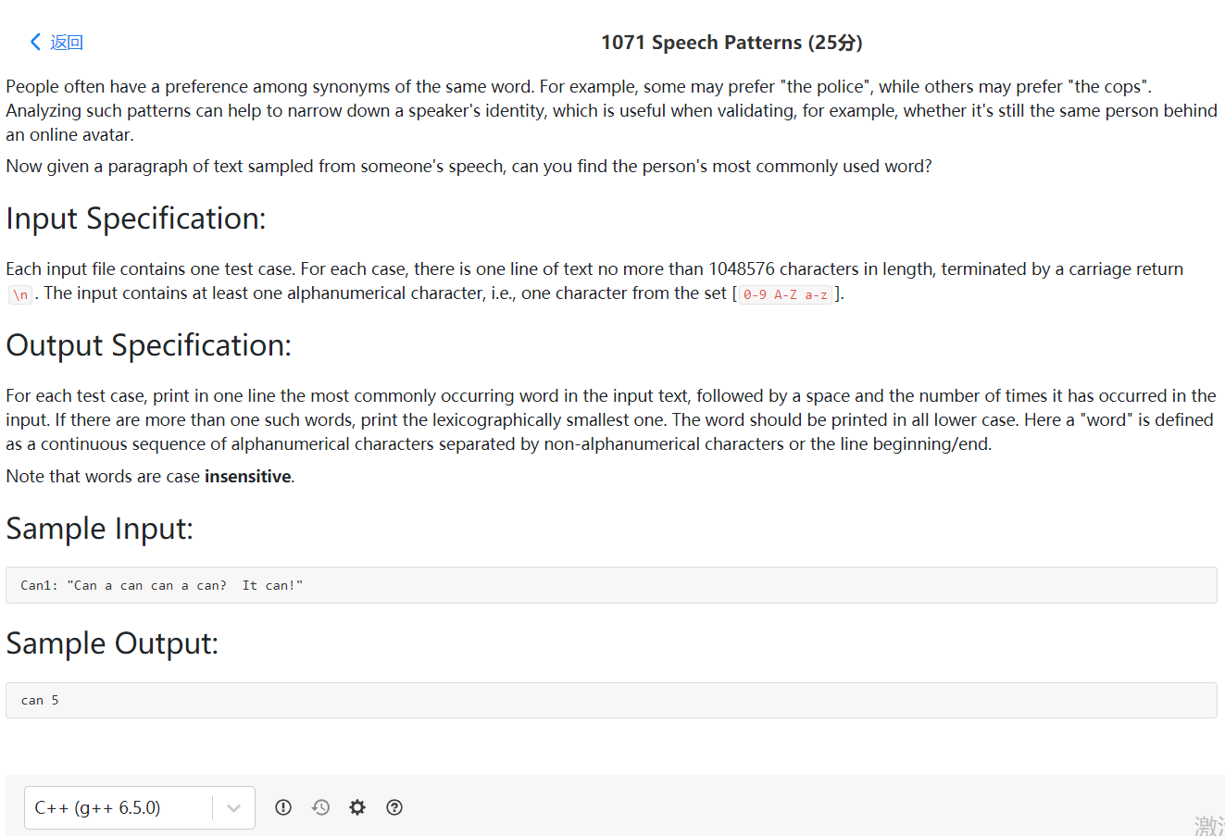The height and width of the screenshot is (836, 1225).
Task: Click the "Output Specification:" heading
Action: (149, 345)
